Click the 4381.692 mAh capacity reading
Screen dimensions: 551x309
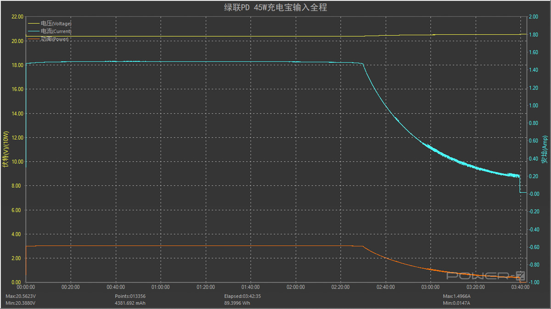pyautogui.click(x=130, y=303)
